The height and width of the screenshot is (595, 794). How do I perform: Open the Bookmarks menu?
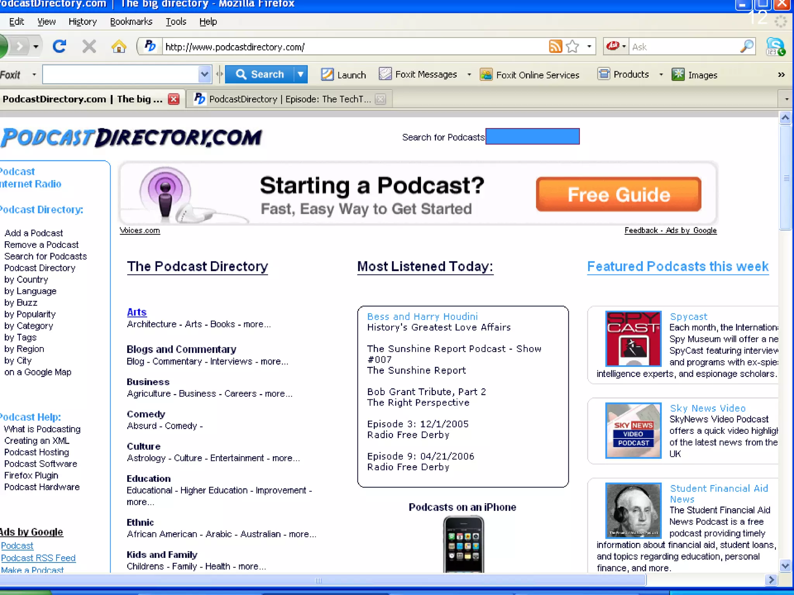[131, 22]
